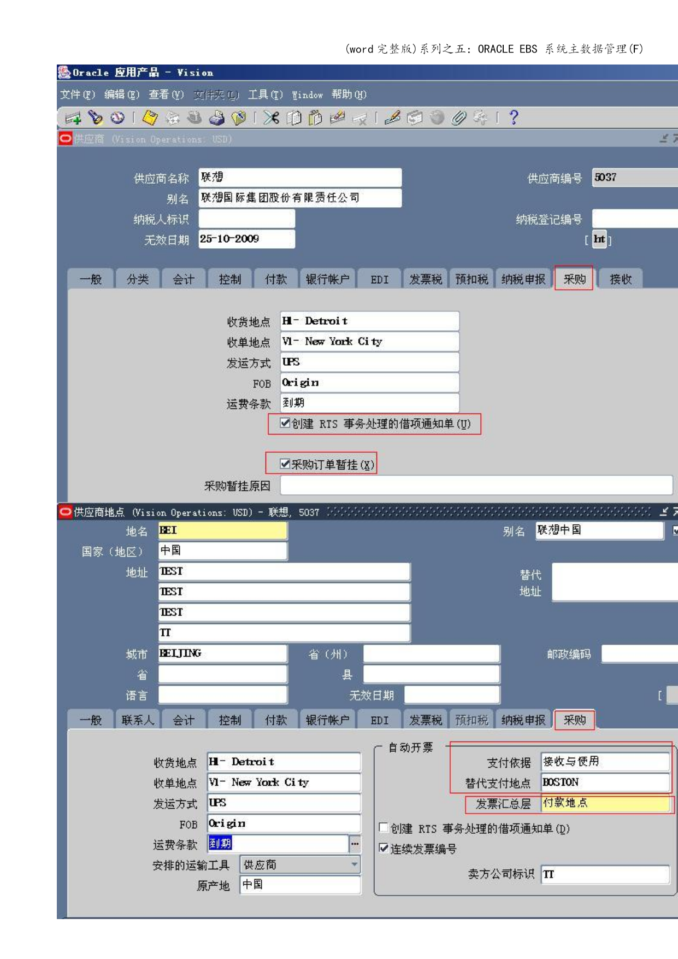Open supplier site 联系人 tab
The image size is (678, 959).
137,720
